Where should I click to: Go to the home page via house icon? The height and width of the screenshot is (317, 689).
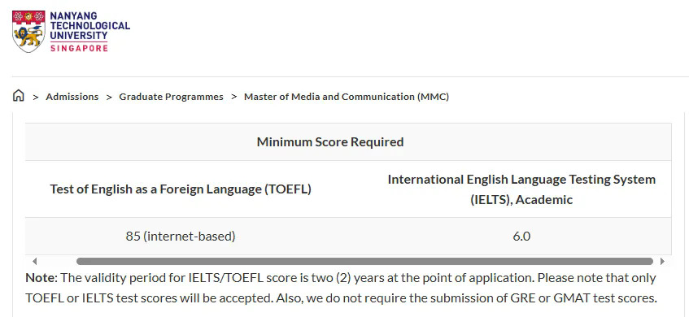tap(19, 96)
